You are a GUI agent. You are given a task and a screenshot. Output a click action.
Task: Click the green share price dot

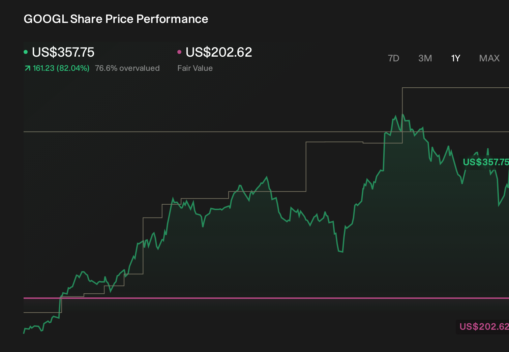pos(26,52)
